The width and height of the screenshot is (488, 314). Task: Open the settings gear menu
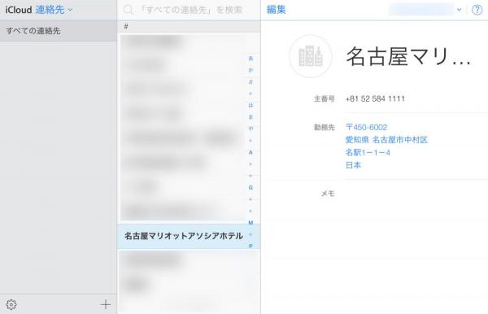pos(11,304)
